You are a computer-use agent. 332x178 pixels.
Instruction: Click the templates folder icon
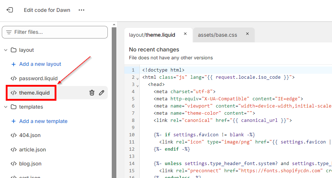click(14, 107)
